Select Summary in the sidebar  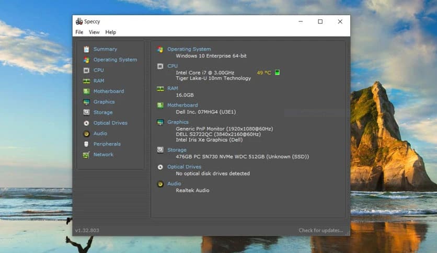[x=106, y=49]
